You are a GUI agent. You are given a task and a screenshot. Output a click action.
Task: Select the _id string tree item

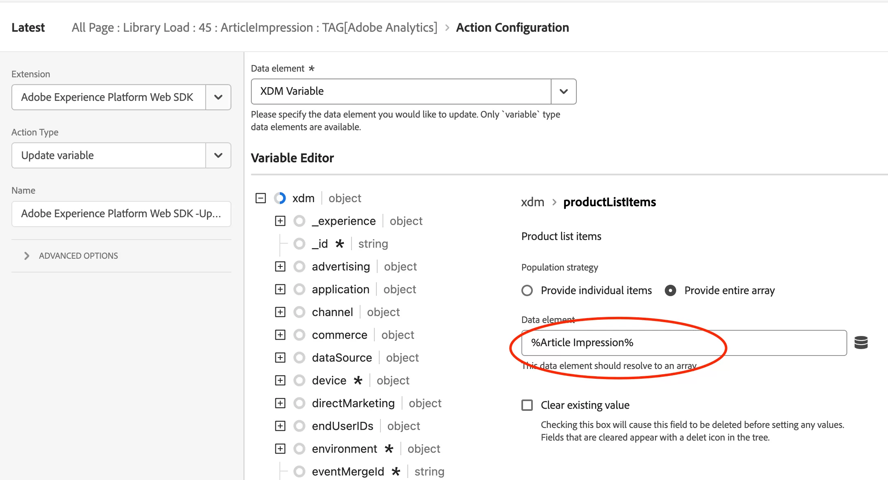click(320, 244)
